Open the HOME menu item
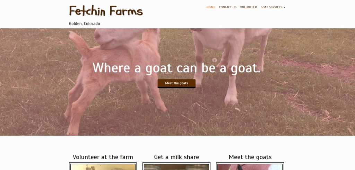Viewport: 355px width, 170px height. point(211,7)
